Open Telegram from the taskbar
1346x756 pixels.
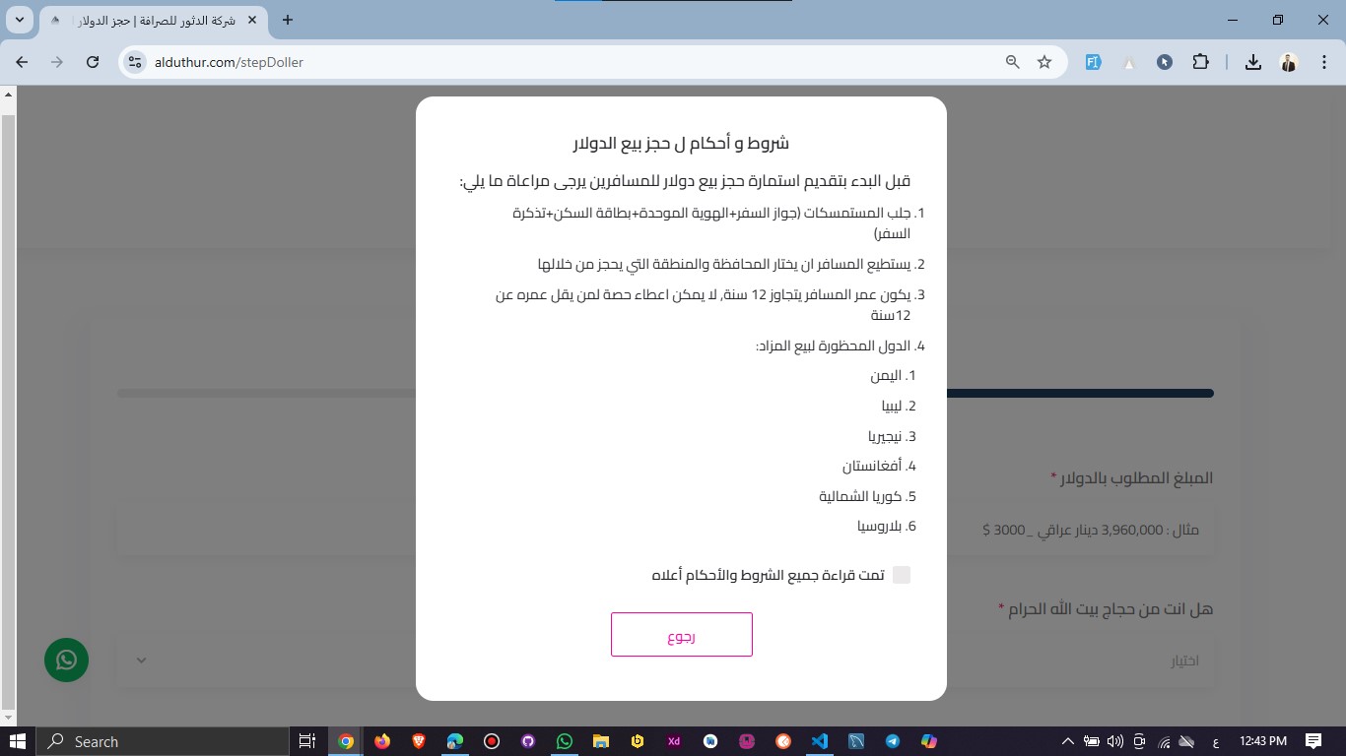tap(892, 741)
